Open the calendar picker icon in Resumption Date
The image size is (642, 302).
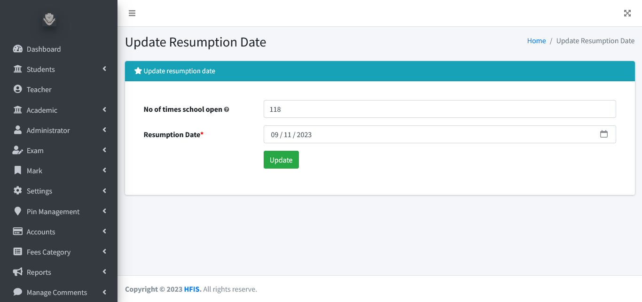point(604,134)
